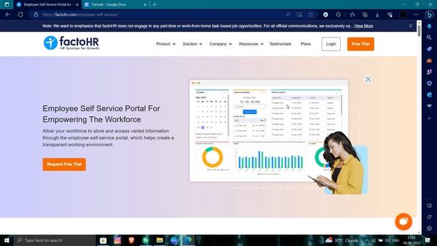The width and height of the screenshot is (437, 246).
Task: Open the sidebar Outlook icon
Action: point(429,95)
